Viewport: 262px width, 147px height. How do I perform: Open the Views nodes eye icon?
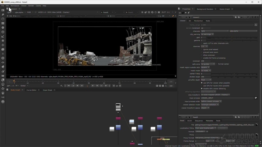[3, 62]
